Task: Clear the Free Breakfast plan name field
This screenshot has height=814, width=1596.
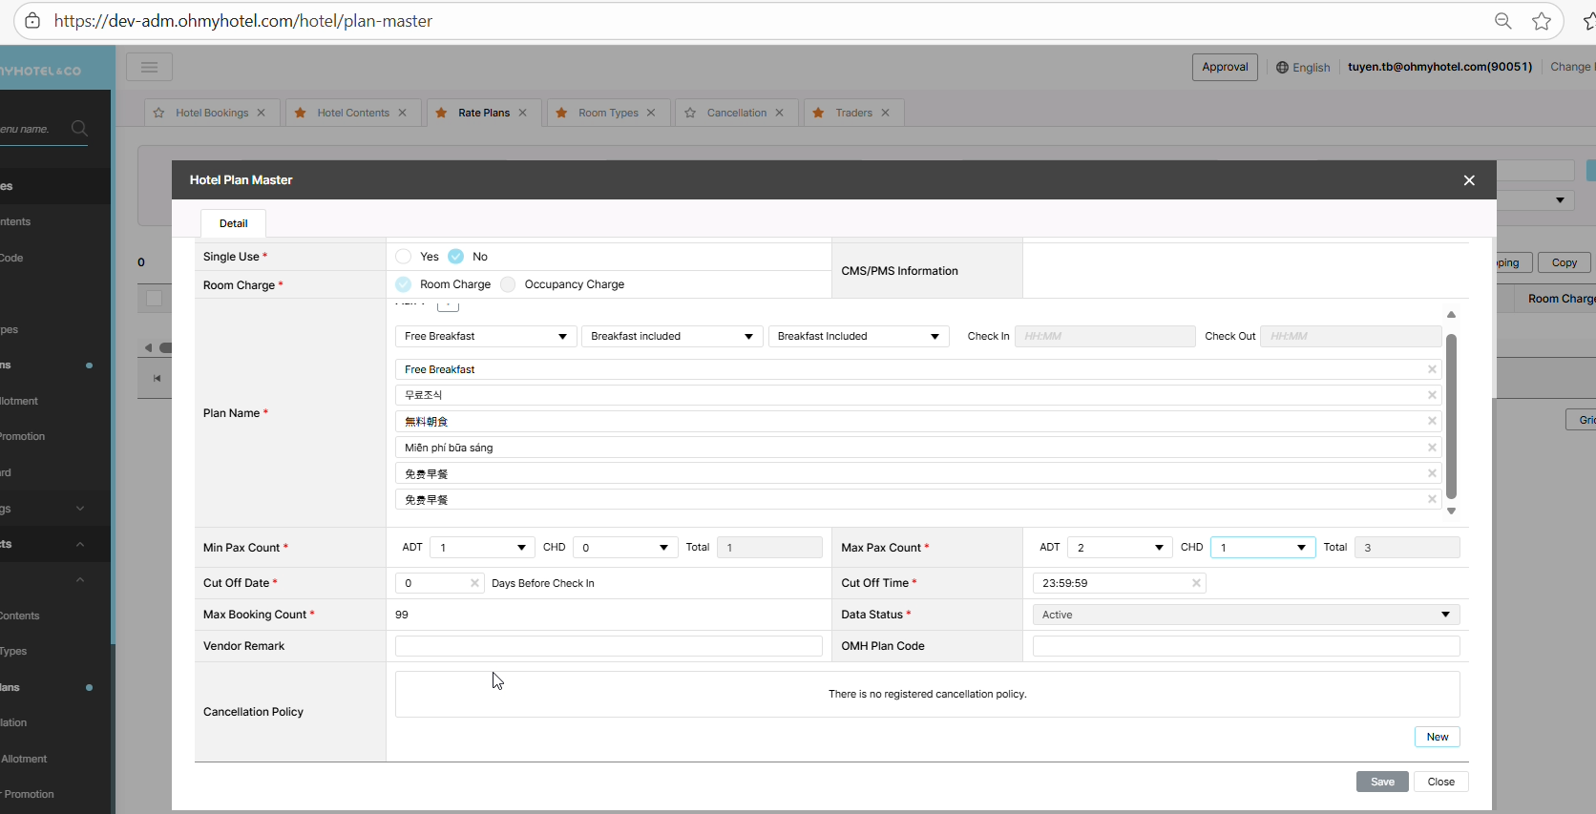Action: click(x=1432, y=369)
